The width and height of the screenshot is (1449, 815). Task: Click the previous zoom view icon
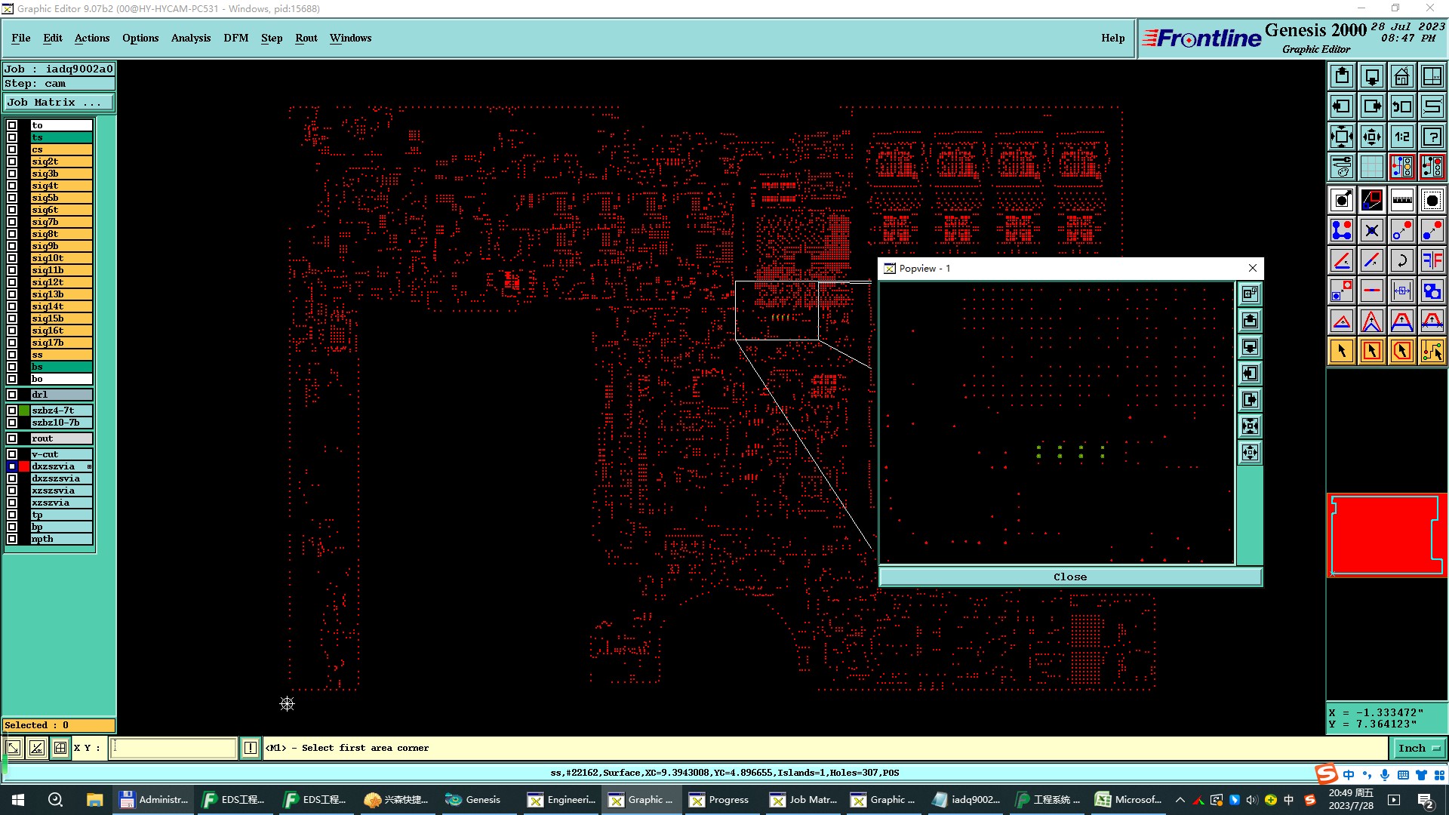point(1401,106)
